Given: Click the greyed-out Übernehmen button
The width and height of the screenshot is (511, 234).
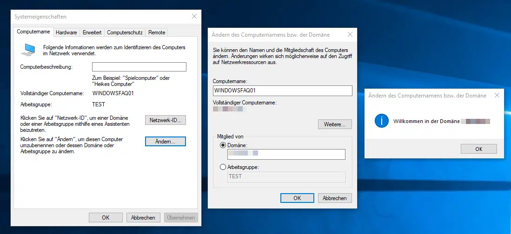Looking at the screenshot, I should click(181, 217).
